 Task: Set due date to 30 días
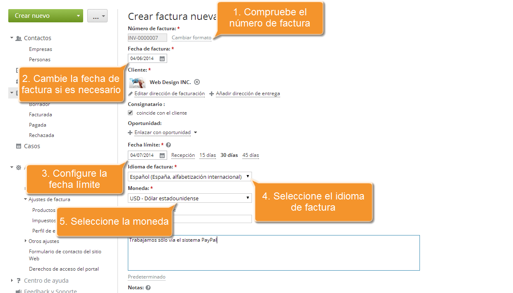(229, 155)
